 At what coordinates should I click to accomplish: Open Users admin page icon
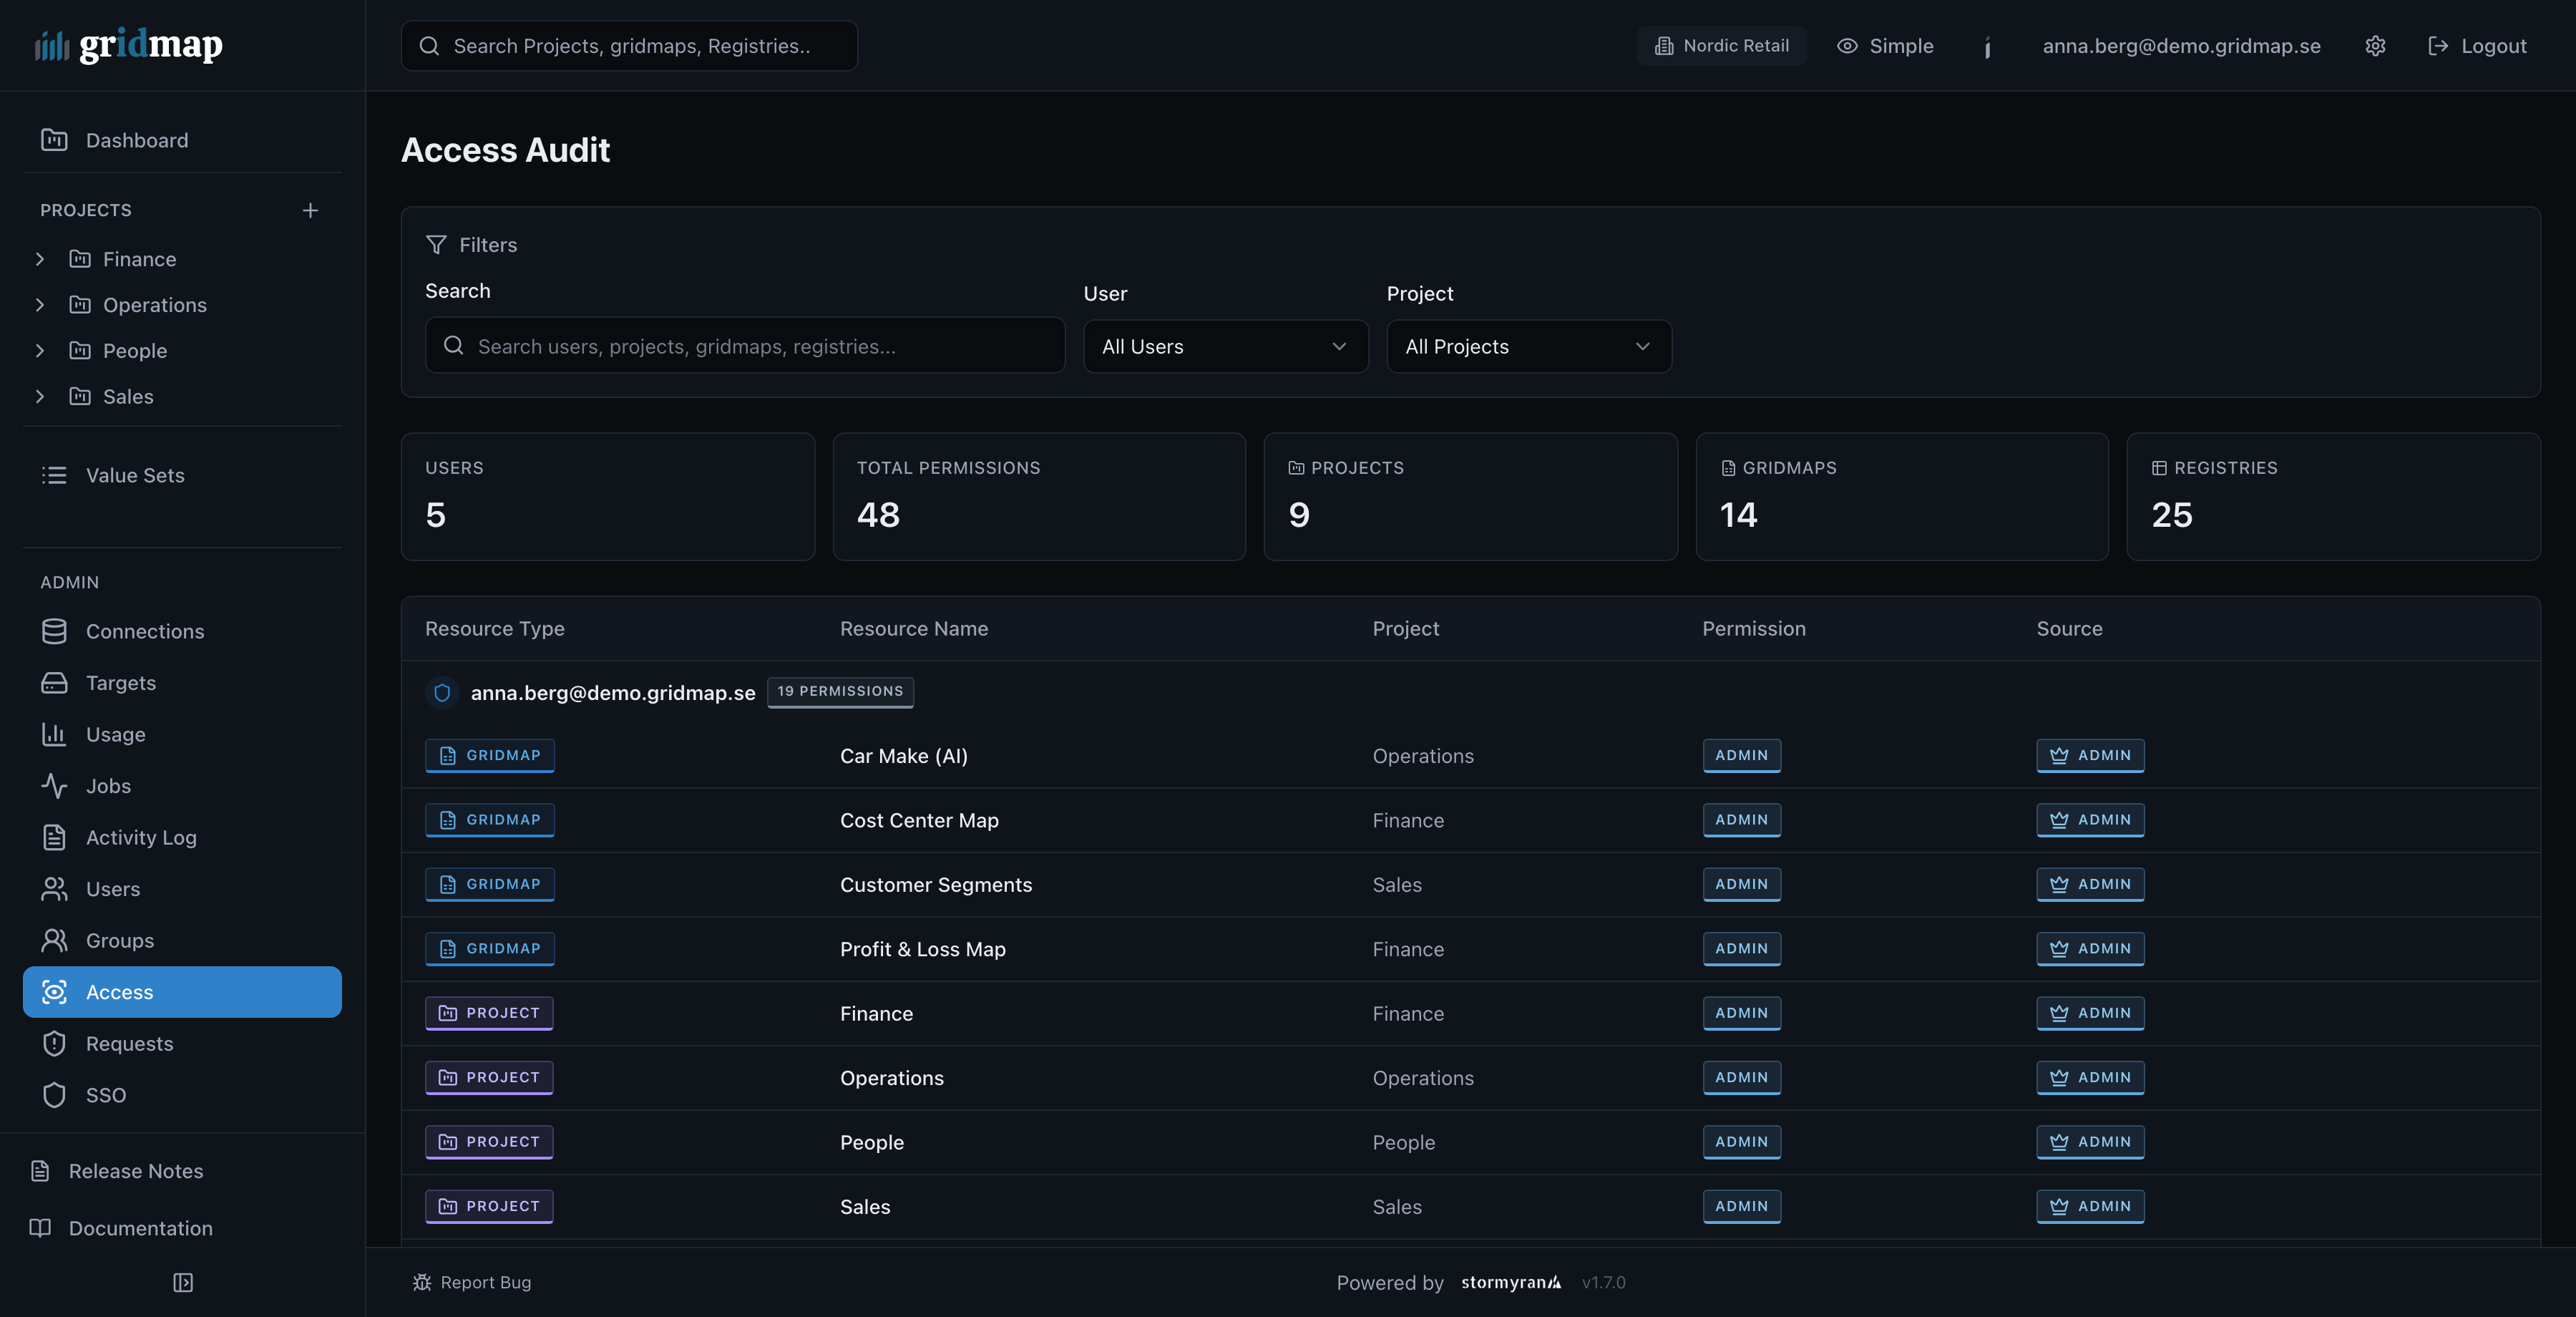[x=54, y=889]
